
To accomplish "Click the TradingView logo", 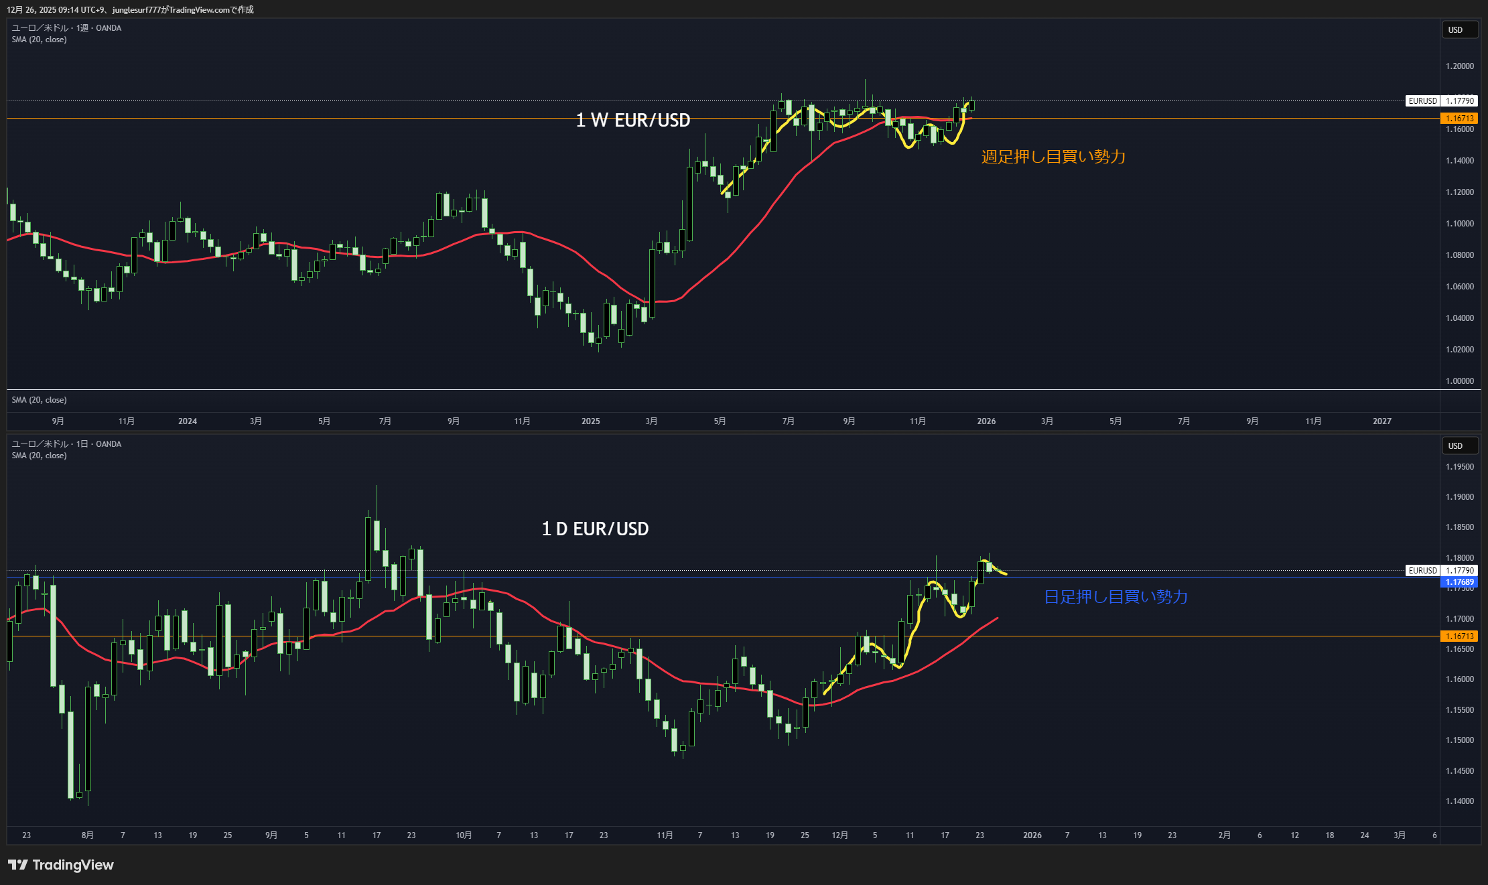I will [x=61, y=865].
